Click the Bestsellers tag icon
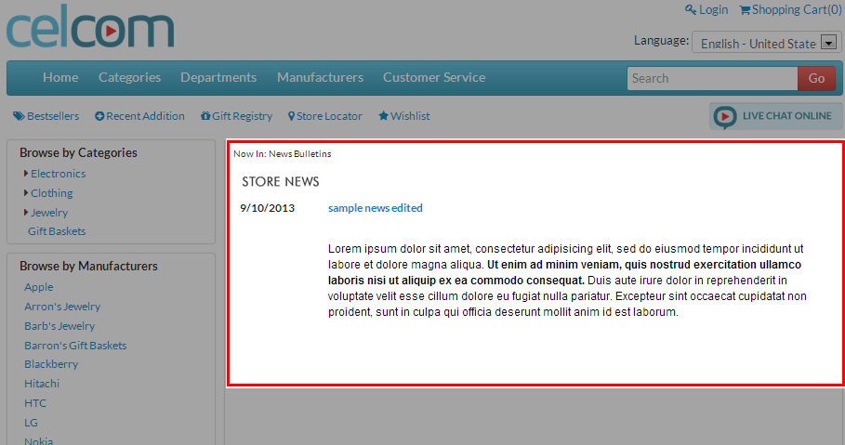 tap(19, 116)
